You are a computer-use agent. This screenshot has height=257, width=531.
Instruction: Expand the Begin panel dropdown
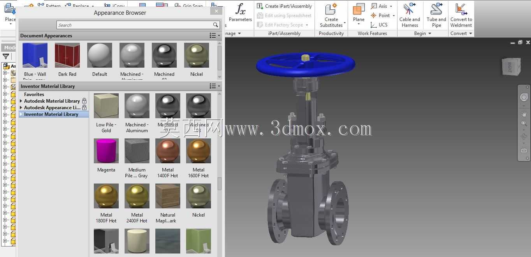(x=430, y=33)
